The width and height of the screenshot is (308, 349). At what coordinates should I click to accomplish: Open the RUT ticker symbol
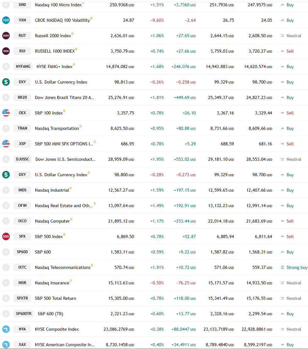22,36
